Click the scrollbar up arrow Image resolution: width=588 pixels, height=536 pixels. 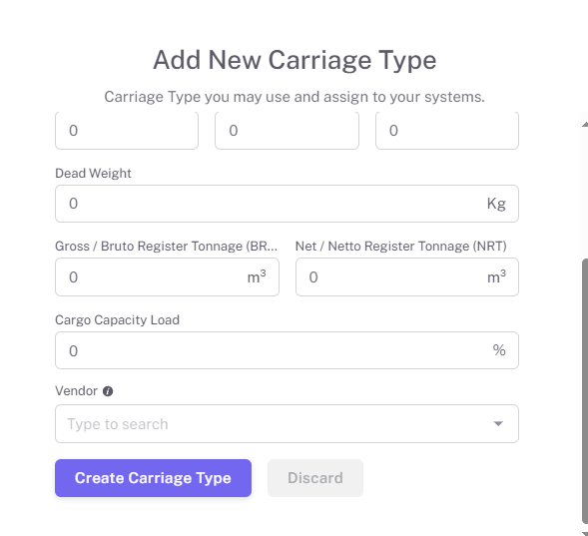585,124
